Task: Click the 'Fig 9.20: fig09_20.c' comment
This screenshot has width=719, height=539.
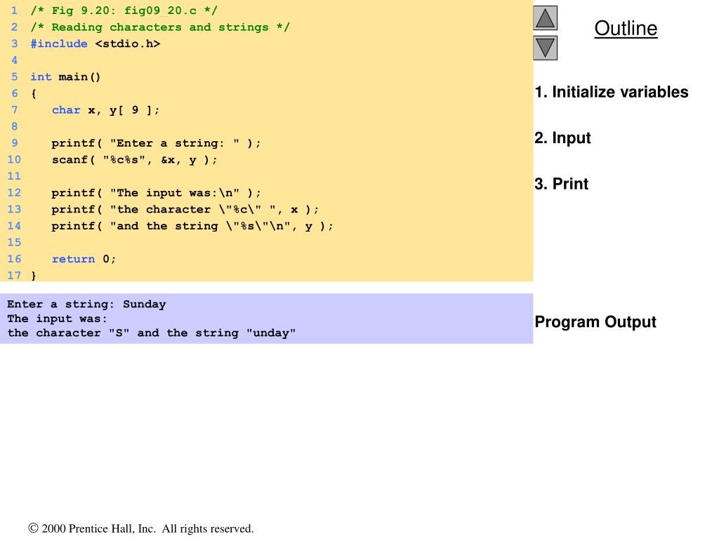Action: point(124,11)
